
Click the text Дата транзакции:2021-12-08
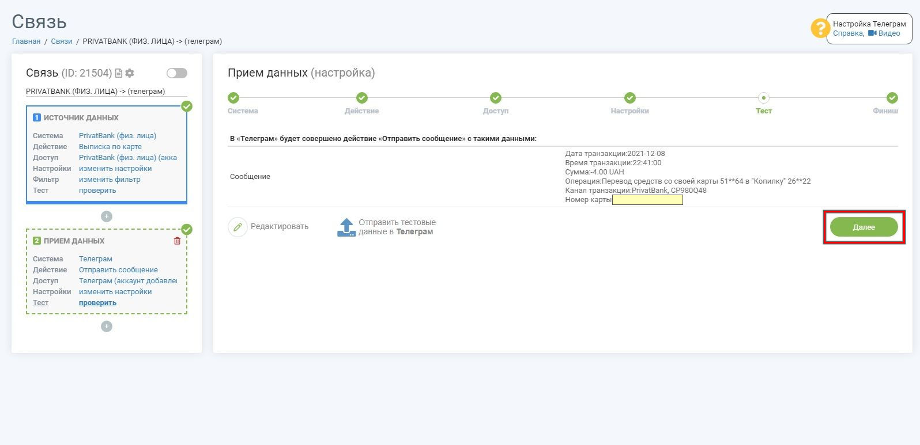(x=615, y=154)
